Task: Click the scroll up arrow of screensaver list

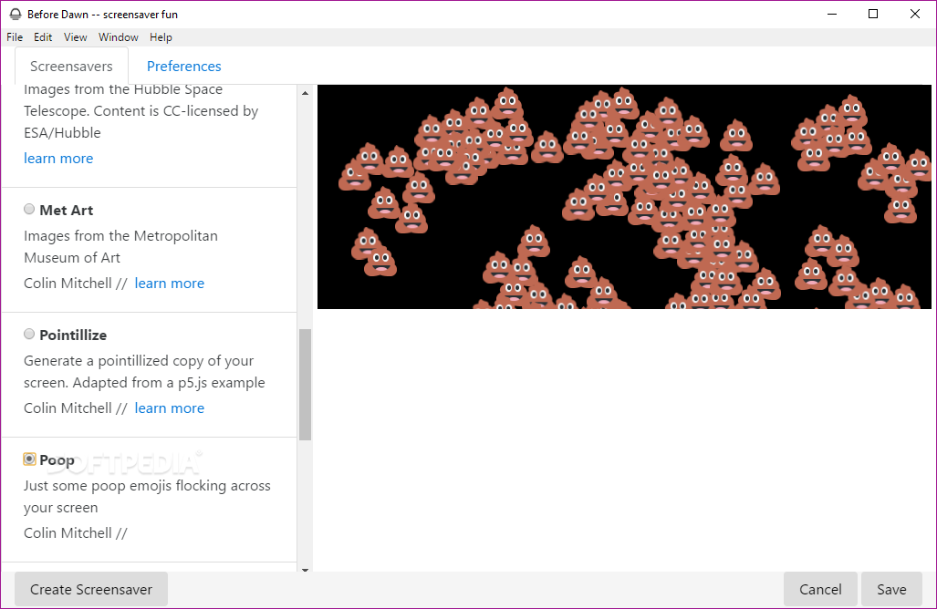Action: coord(306,93)
